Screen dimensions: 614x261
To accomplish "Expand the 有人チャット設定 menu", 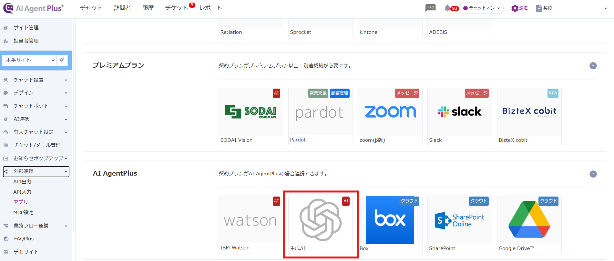I will pyautogui.click(x=66, y=132).
